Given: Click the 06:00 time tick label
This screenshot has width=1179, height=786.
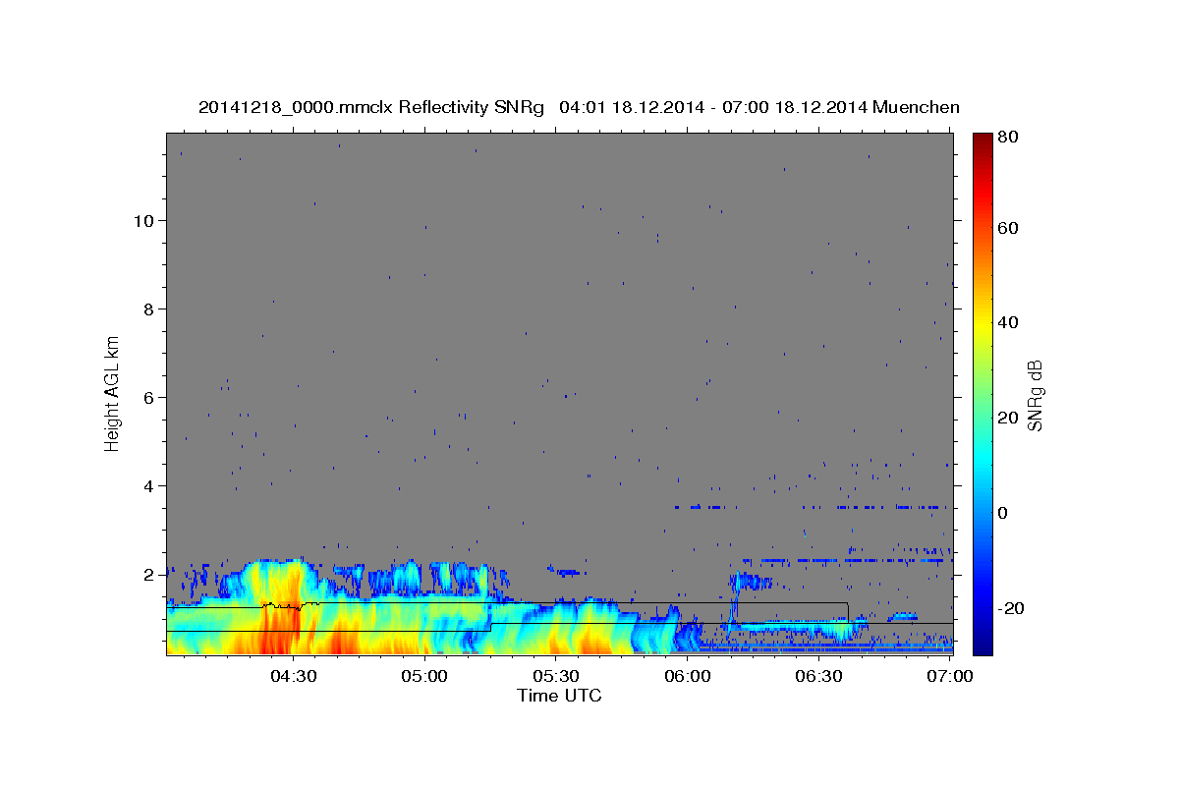Looking at the screenshot, I should [688, 676].
